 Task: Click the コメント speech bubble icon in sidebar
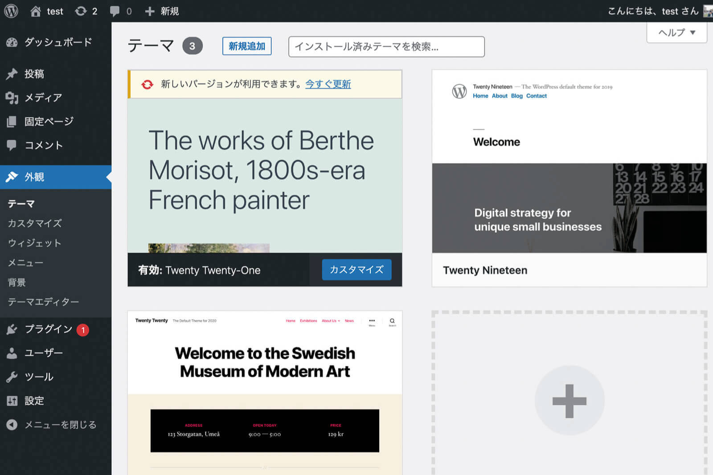pyautogui.click(x=12, y=145)
